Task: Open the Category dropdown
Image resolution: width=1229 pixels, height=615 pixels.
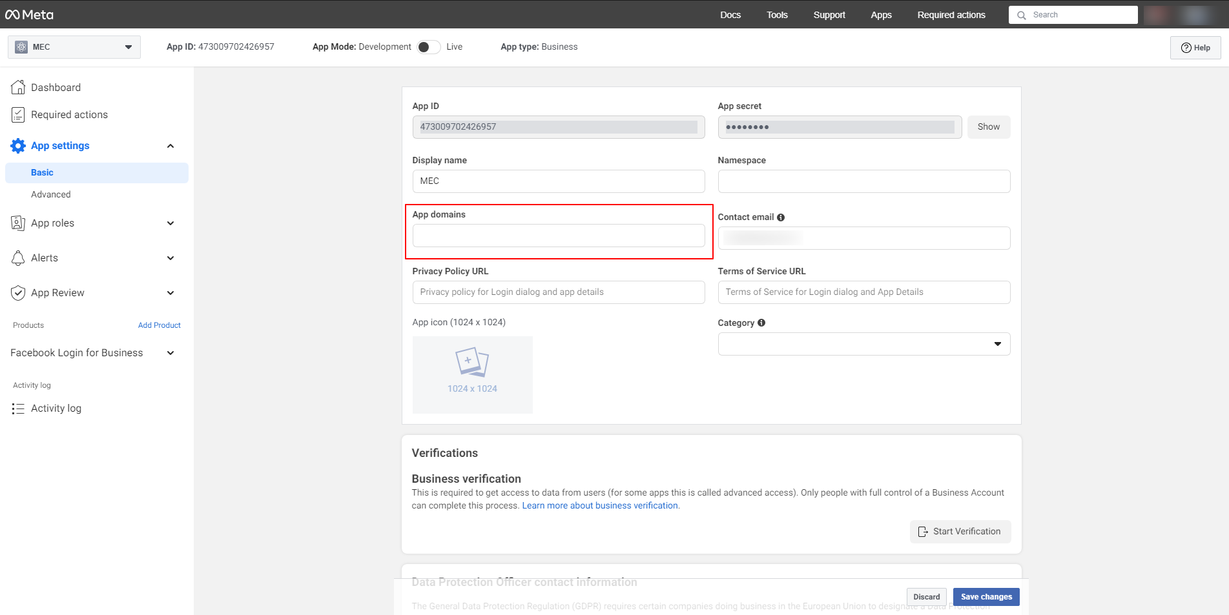Action: [x=863, y=344]
